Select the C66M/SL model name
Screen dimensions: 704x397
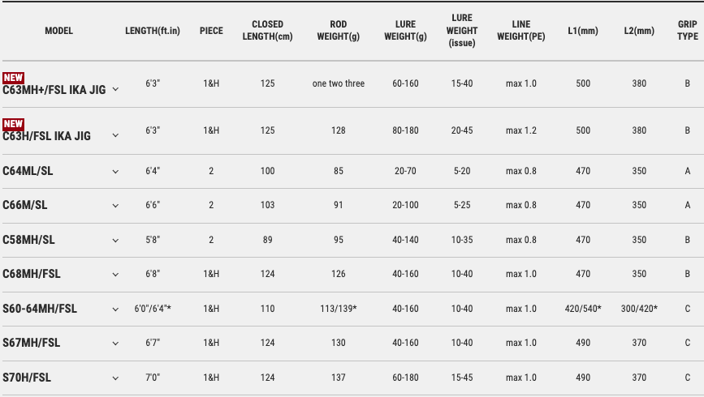(x=25, y=206)
